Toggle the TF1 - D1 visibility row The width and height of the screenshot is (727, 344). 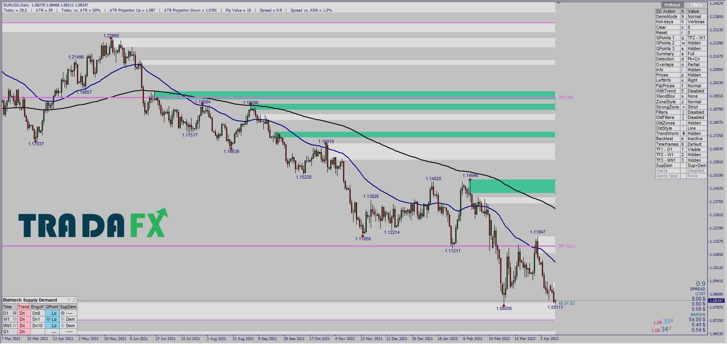pyautogui.click(x=681, y=149)
